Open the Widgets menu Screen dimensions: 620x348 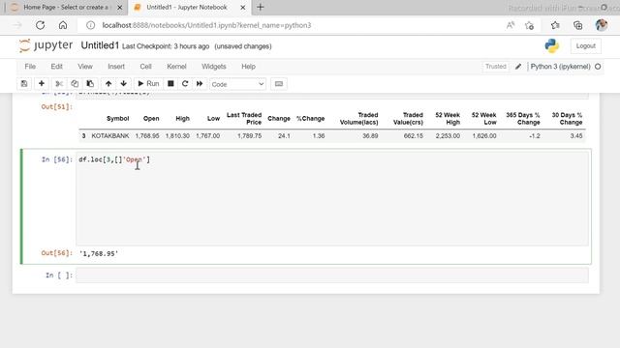click(x=213, y=67)
